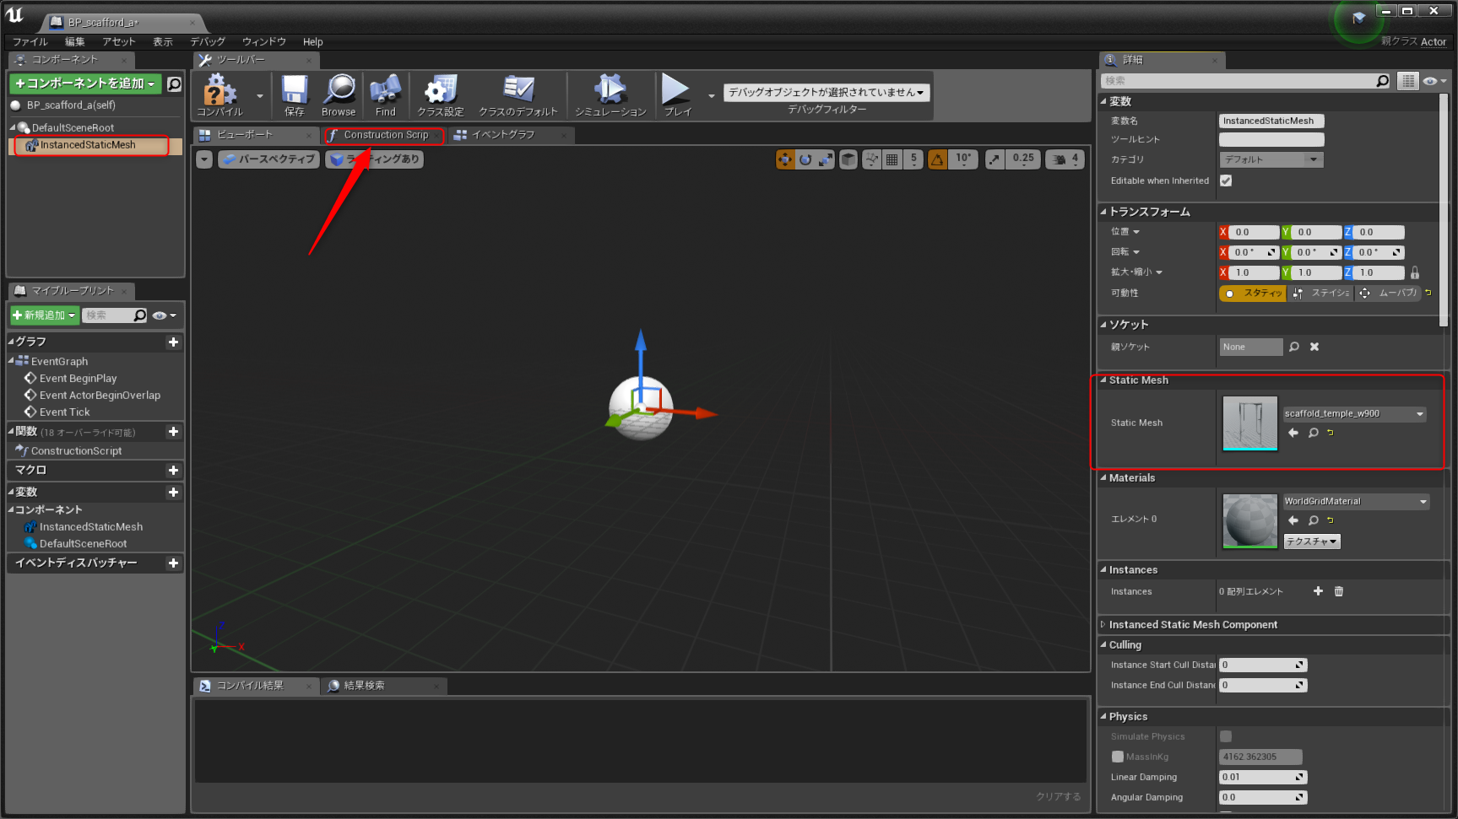Select Event ActorBeginOverlap in My Blueprint
The width and height of the screenshot is (1458, 819).
pyautogui.click(x=100, y=396)
